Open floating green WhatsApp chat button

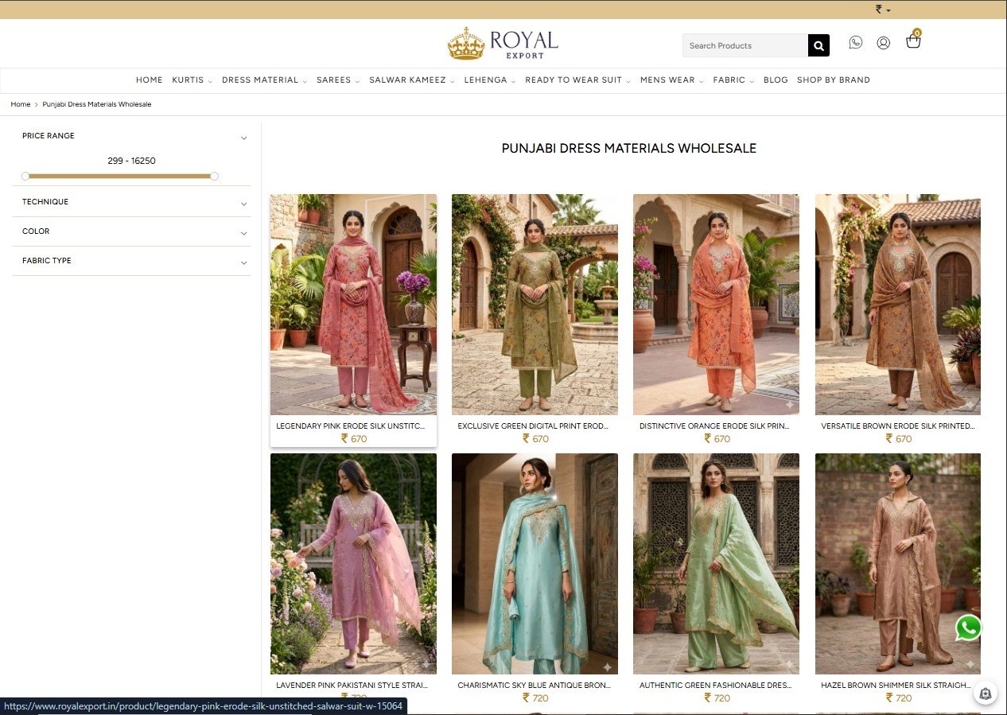[x=968, y=628]
